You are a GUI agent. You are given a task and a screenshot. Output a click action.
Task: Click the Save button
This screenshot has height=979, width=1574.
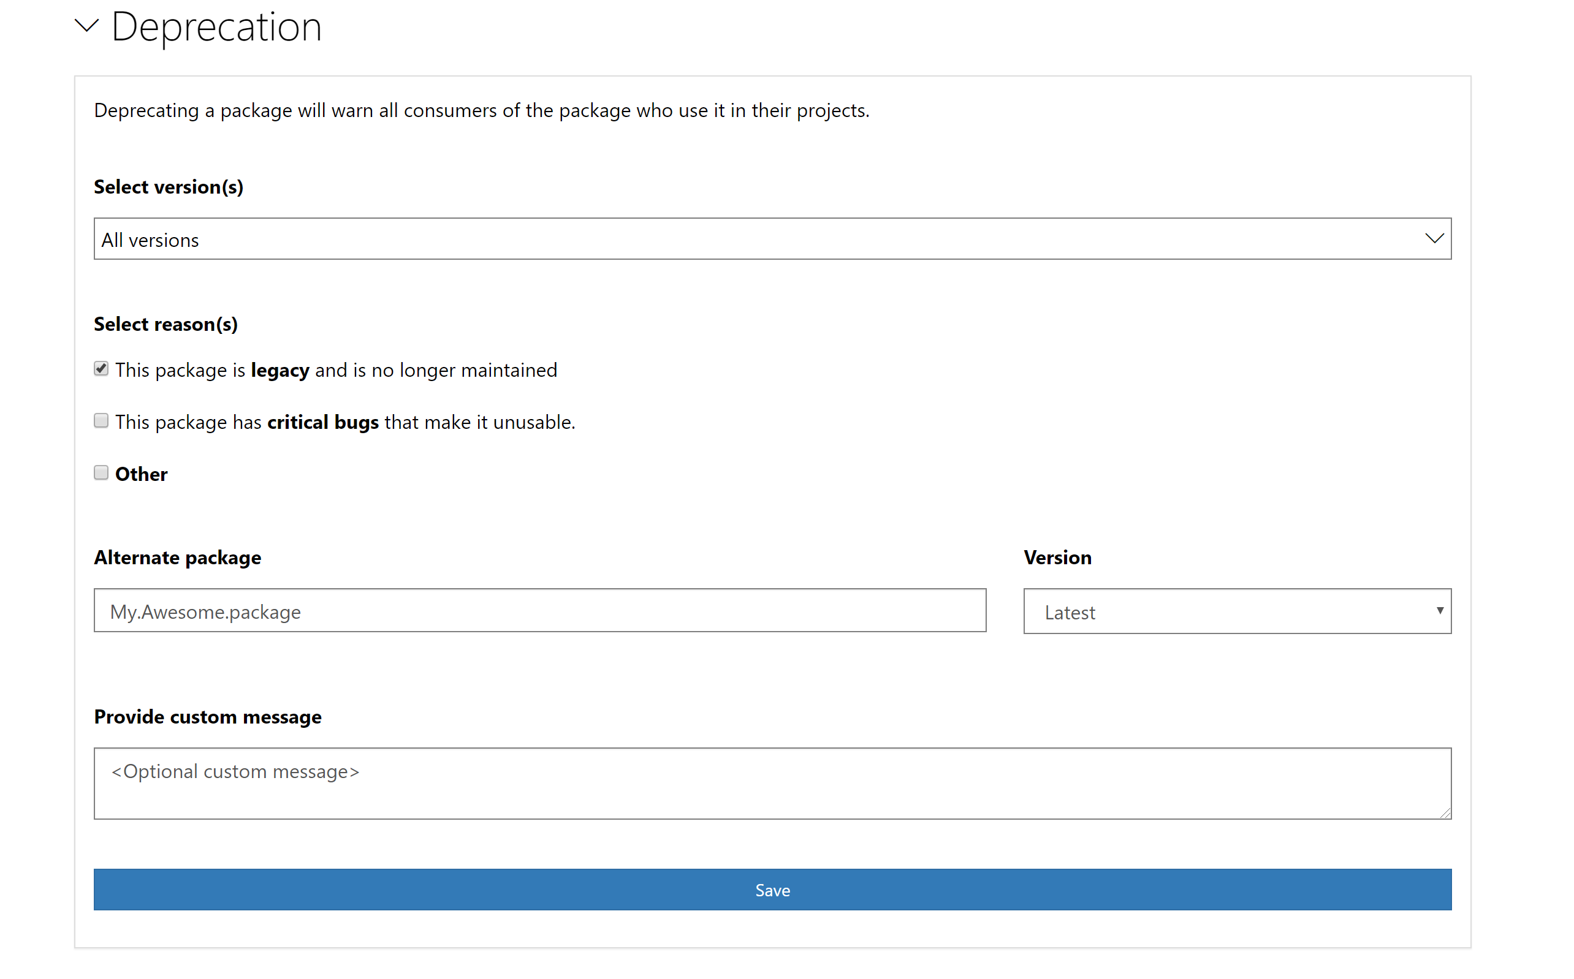click(772, 890)
